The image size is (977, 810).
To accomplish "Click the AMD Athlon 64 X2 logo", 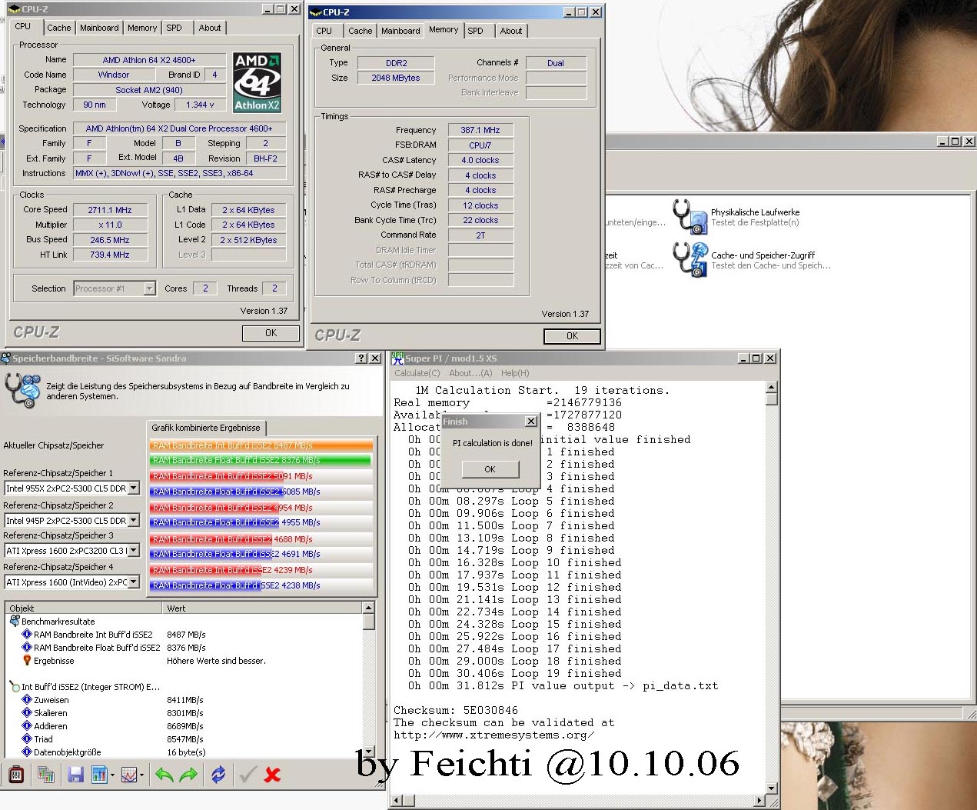I will tap(258, 82).
